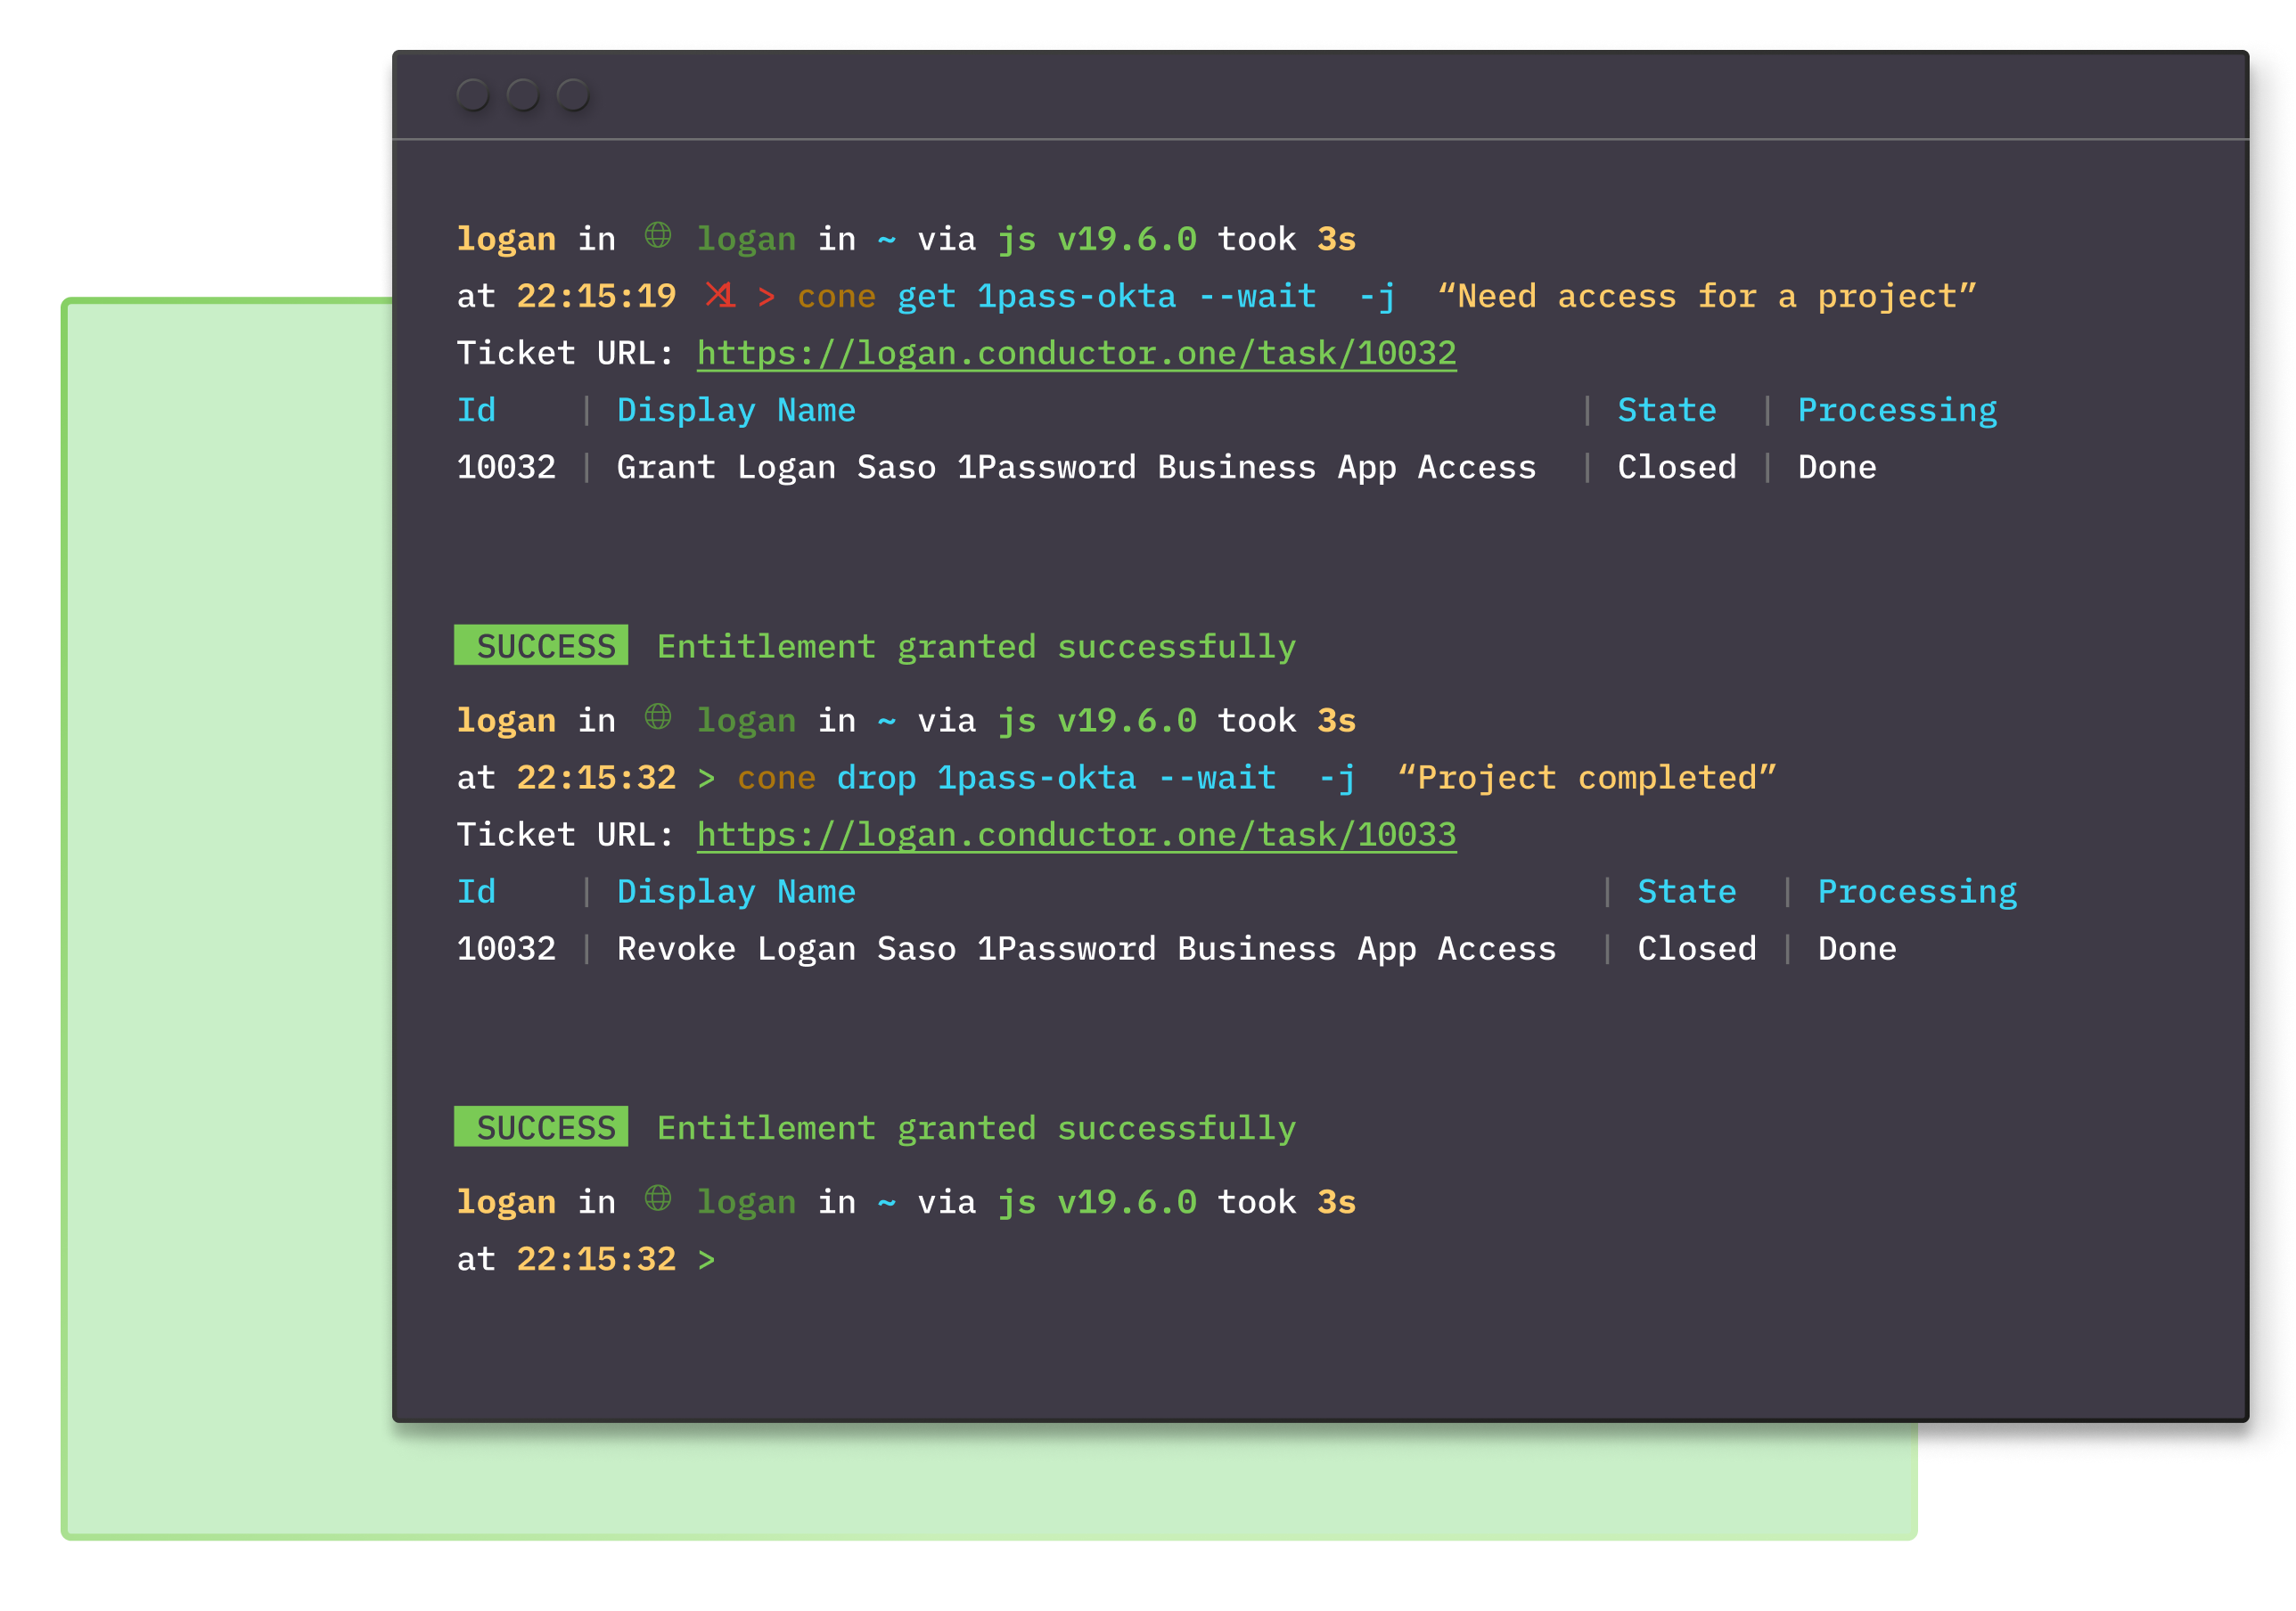Select the cone drop 1pass-okta command text
This screenshot has height=1611, width=2296.
pos(935,777)
